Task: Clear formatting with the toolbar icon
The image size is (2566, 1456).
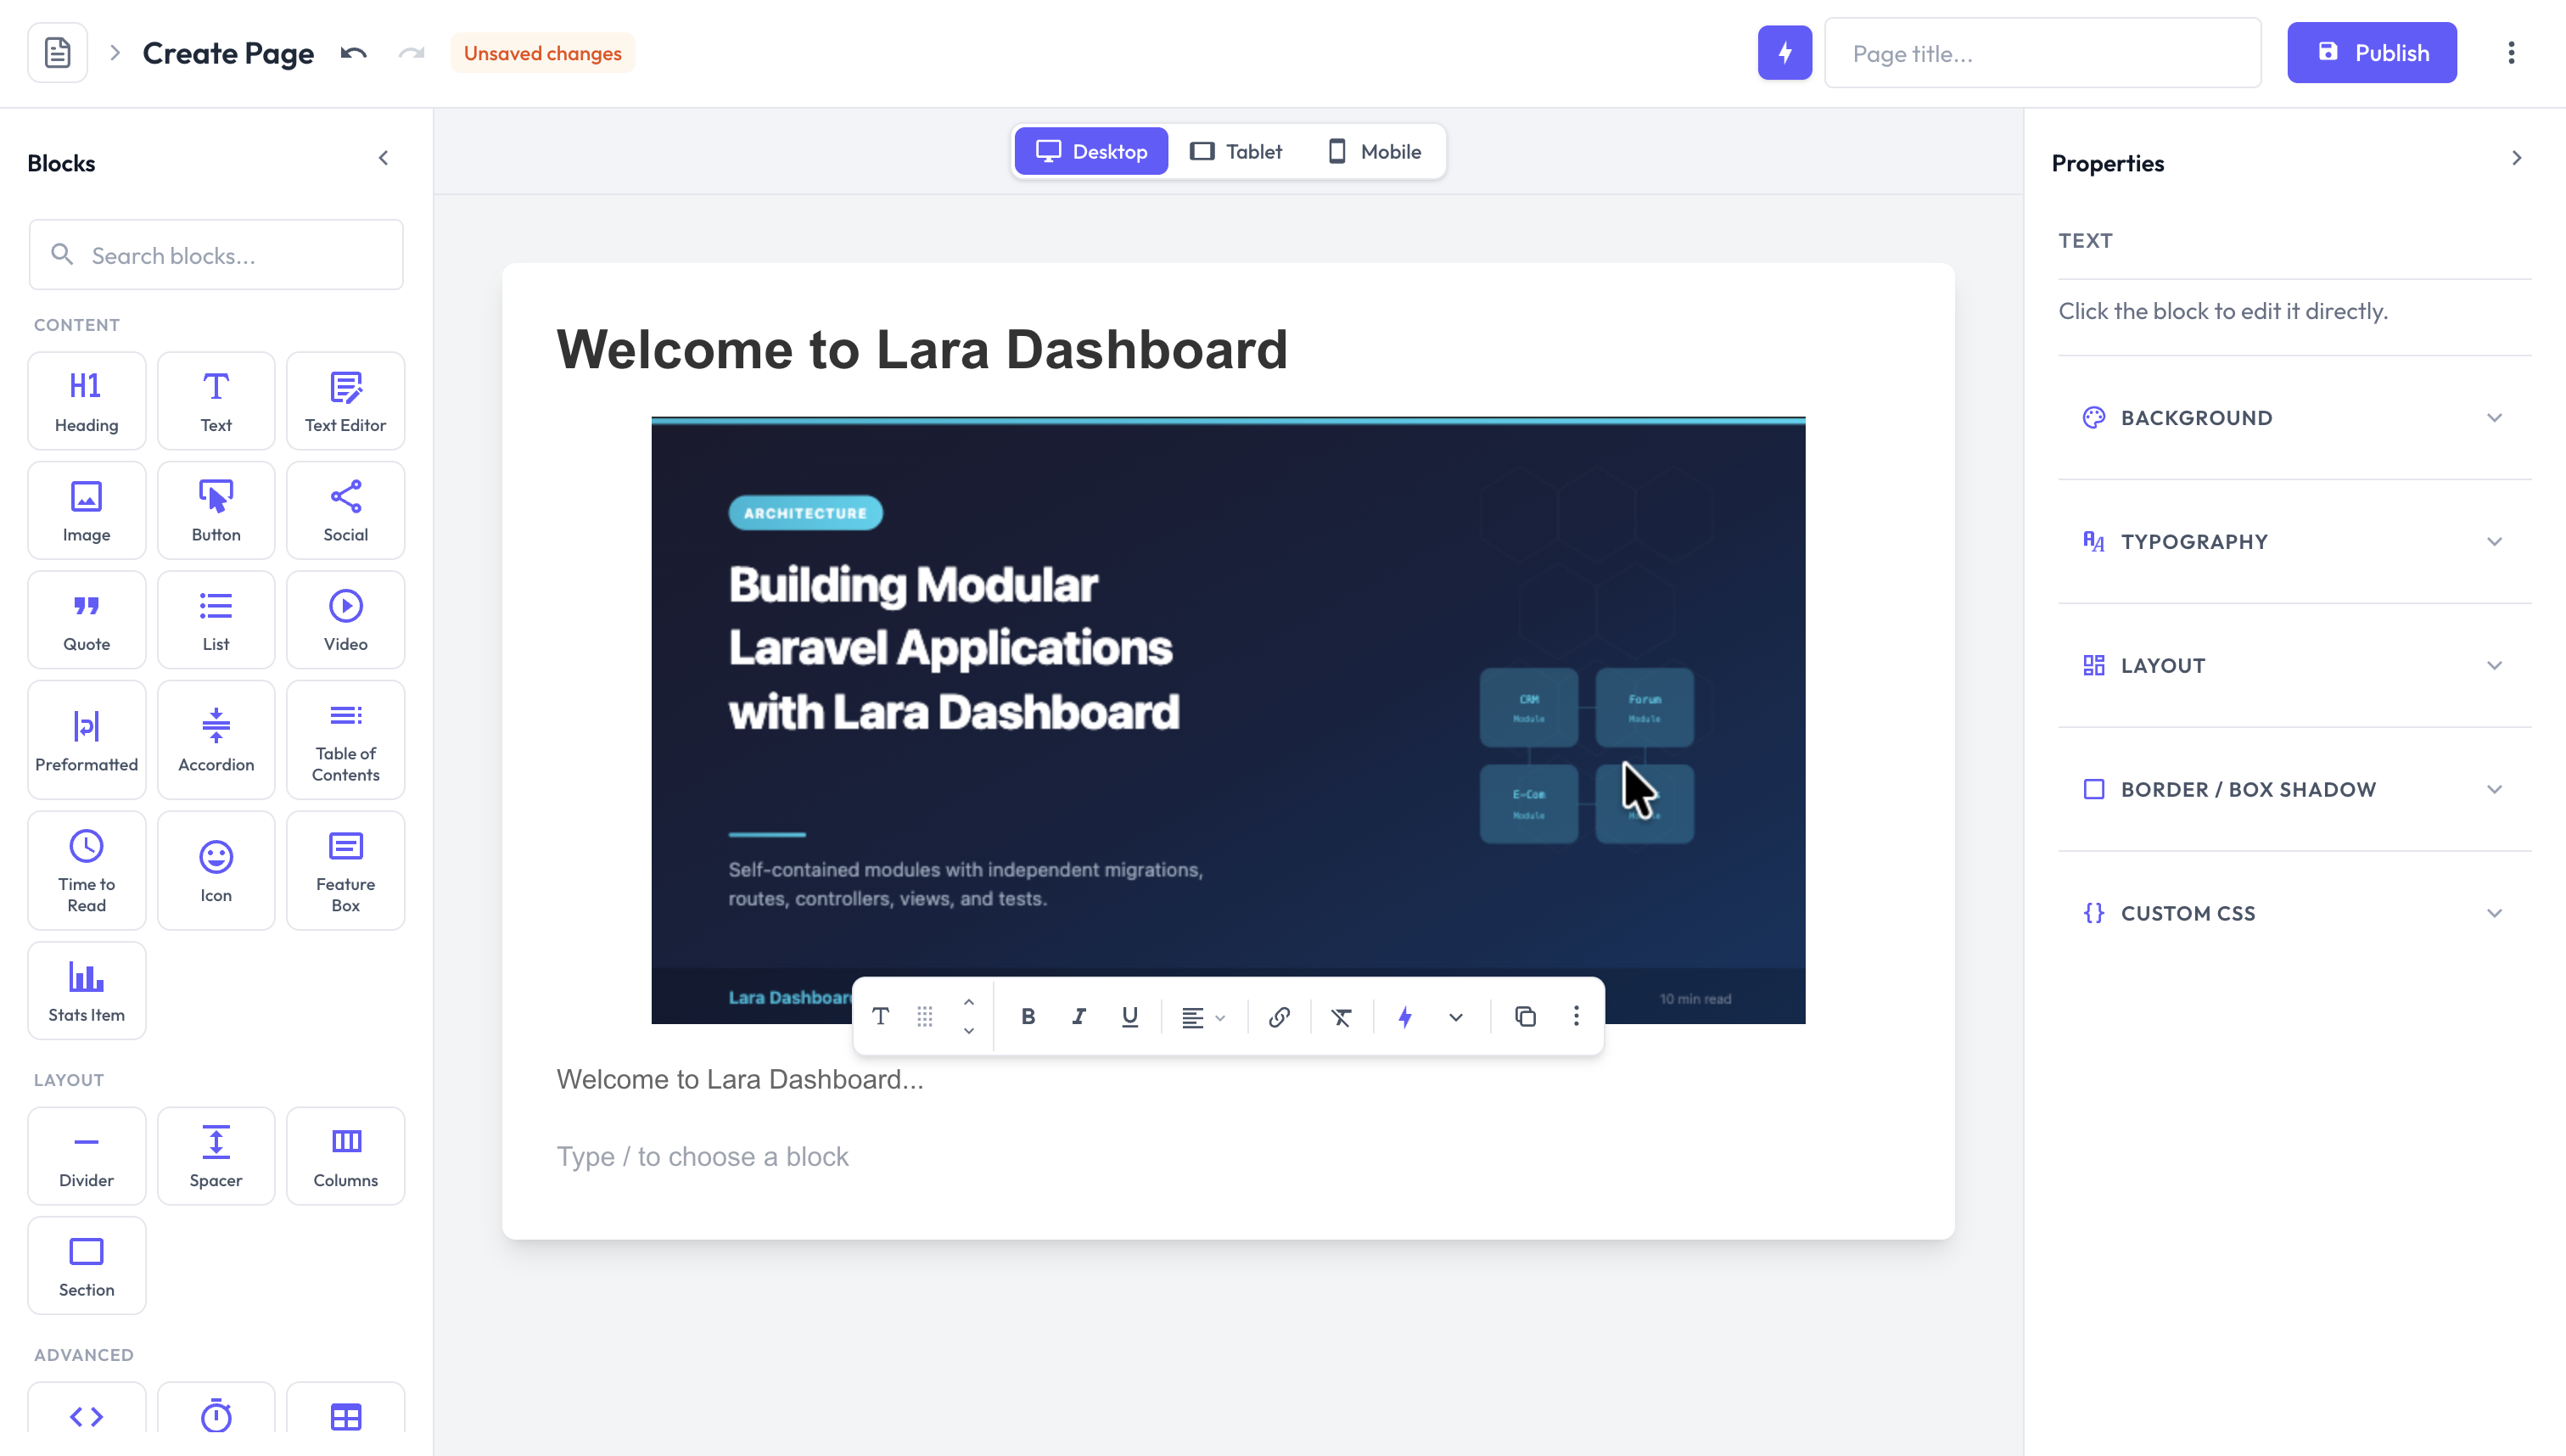Action: click(1341, 1017)
